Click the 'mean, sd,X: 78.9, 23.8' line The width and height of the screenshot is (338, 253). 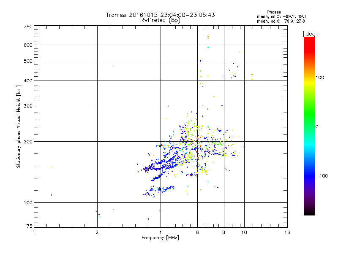pyautogui.click(x=281, y=21)
